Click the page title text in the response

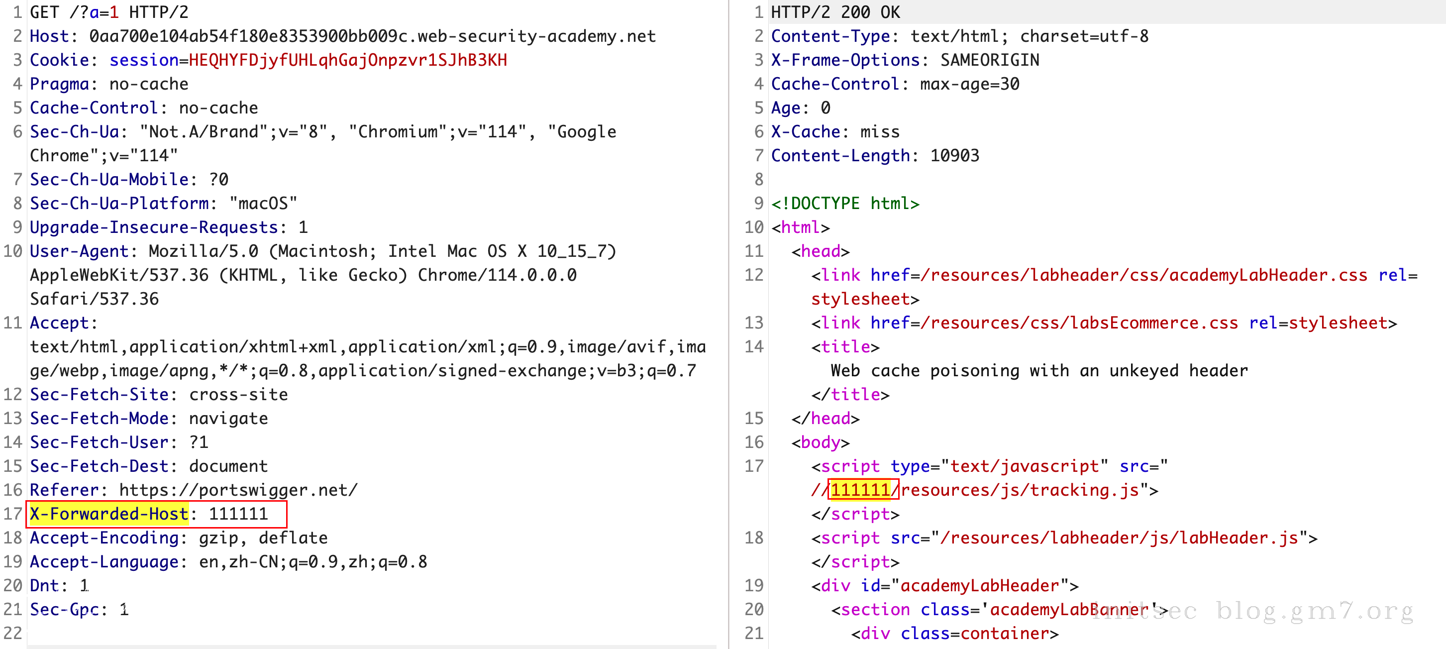click(1038, 370)
